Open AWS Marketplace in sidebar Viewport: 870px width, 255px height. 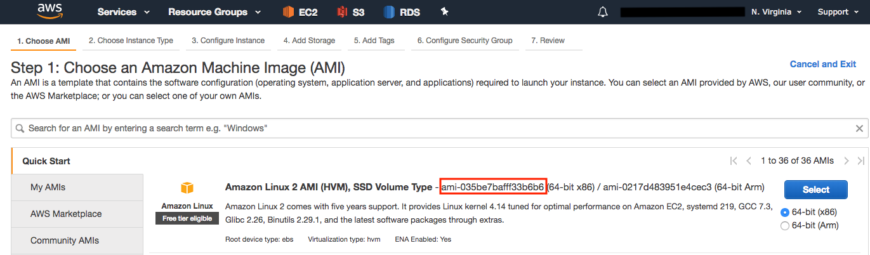[77, 214]
